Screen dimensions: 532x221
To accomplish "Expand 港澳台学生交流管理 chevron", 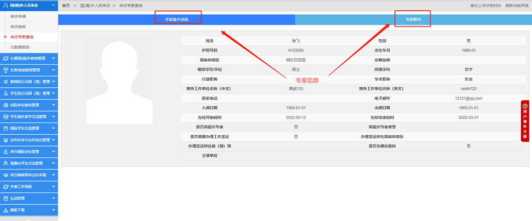I will [53, 163].
